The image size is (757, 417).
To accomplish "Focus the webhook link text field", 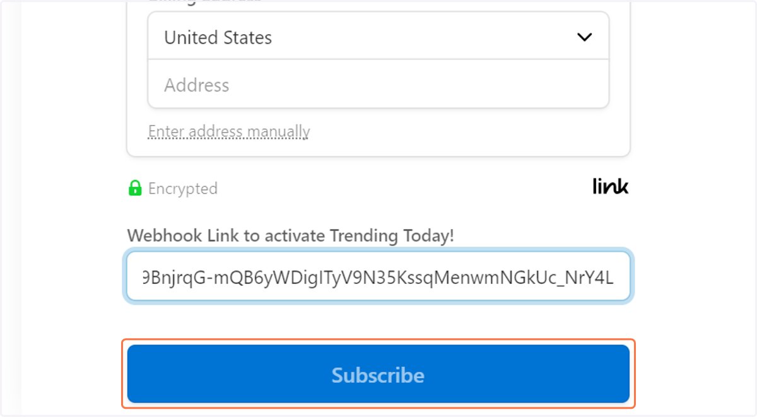I will tap(378, 276).
